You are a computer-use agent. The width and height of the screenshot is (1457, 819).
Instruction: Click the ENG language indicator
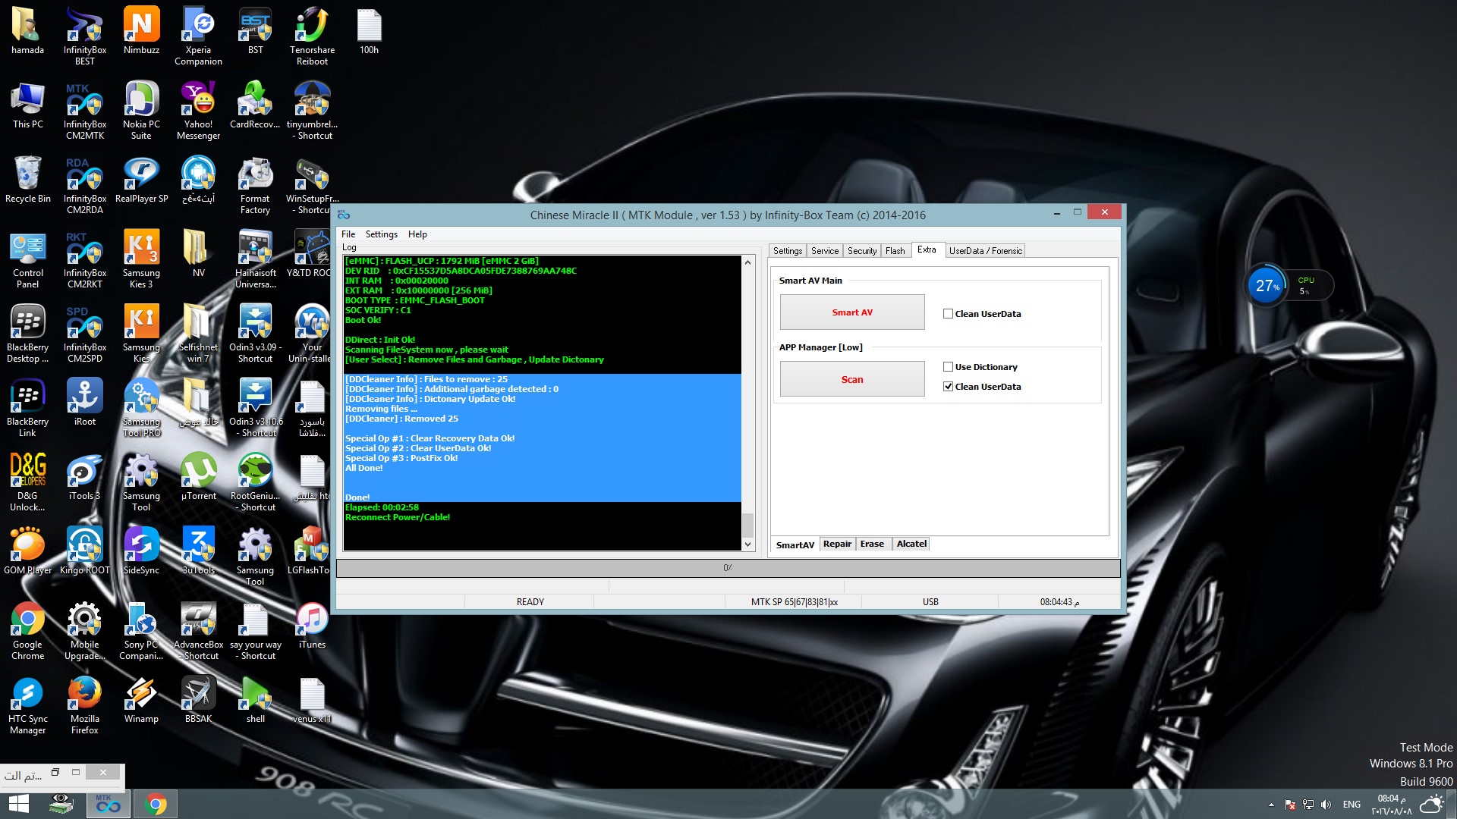1352,805
